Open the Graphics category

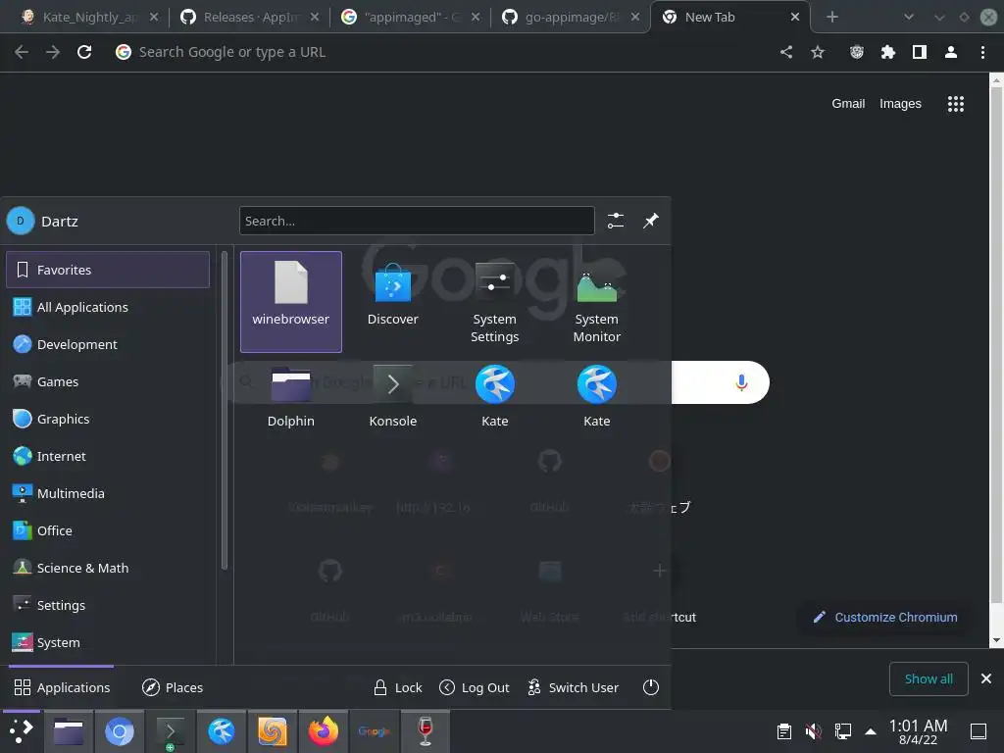click(108, 419)
